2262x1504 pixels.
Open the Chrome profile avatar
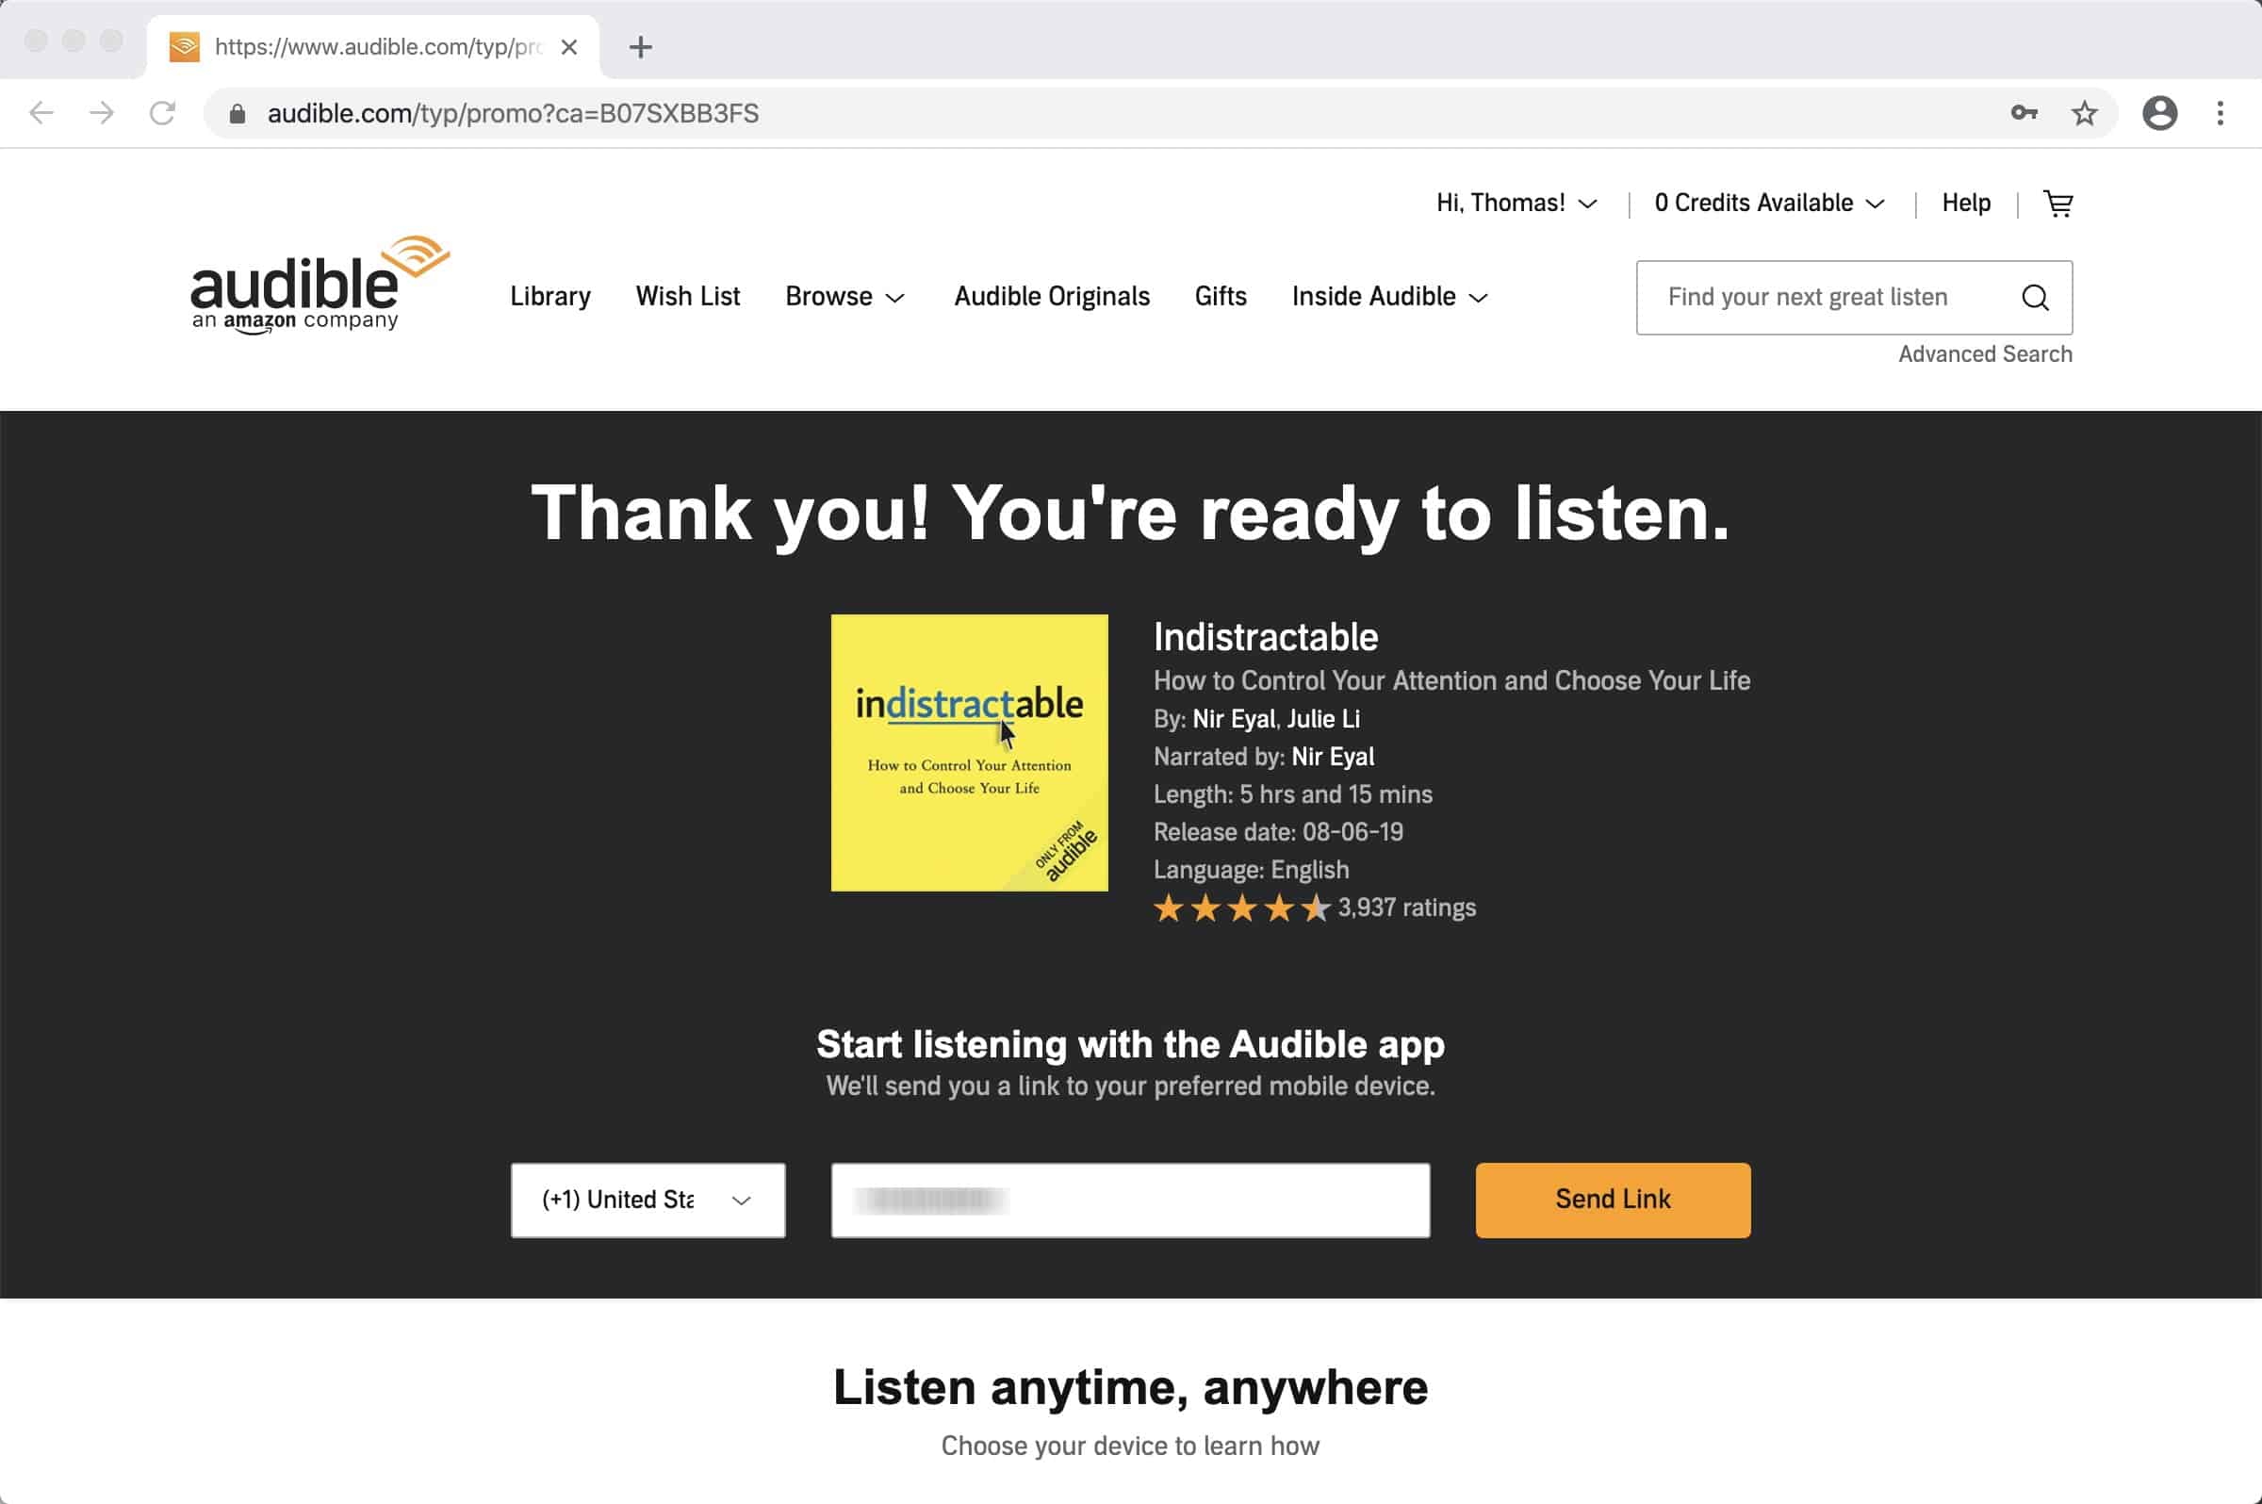[2159, 113]
